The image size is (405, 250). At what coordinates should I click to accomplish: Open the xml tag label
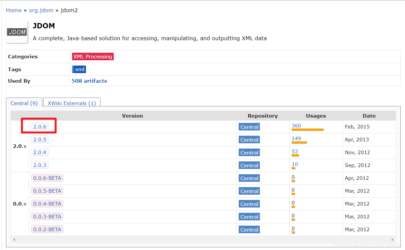coord(79,69)
